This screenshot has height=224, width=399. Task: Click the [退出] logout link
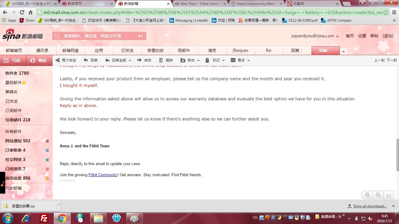point(388,36)
